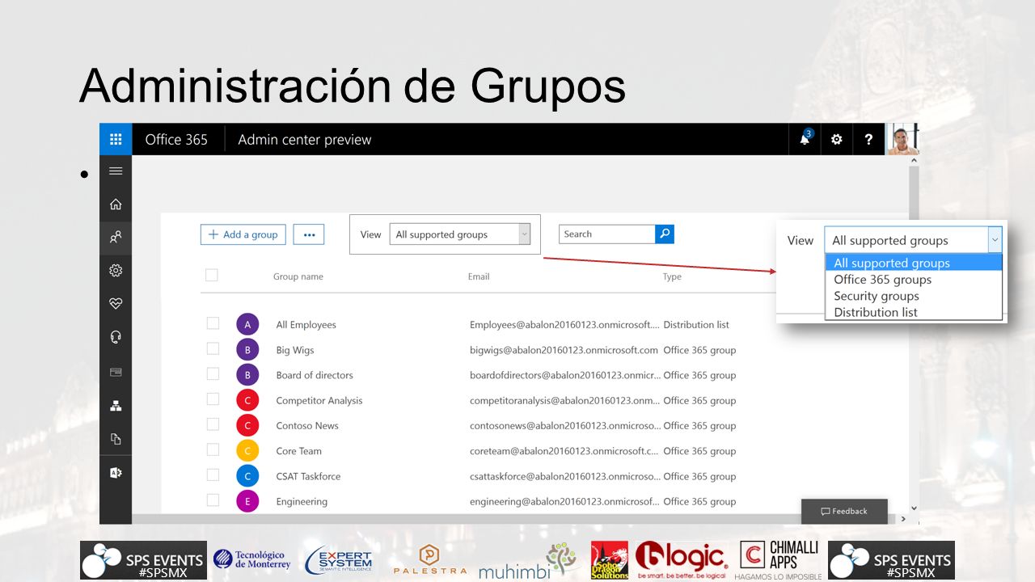This screenshot has width=1035, height=582.
Task: Choose Office 365 groups in the open list
Action: pyautogui.click(x=914, y=280)
